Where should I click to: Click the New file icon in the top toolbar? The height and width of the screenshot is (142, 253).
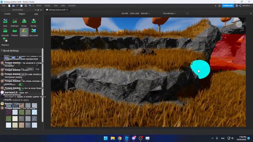point(9,6)
